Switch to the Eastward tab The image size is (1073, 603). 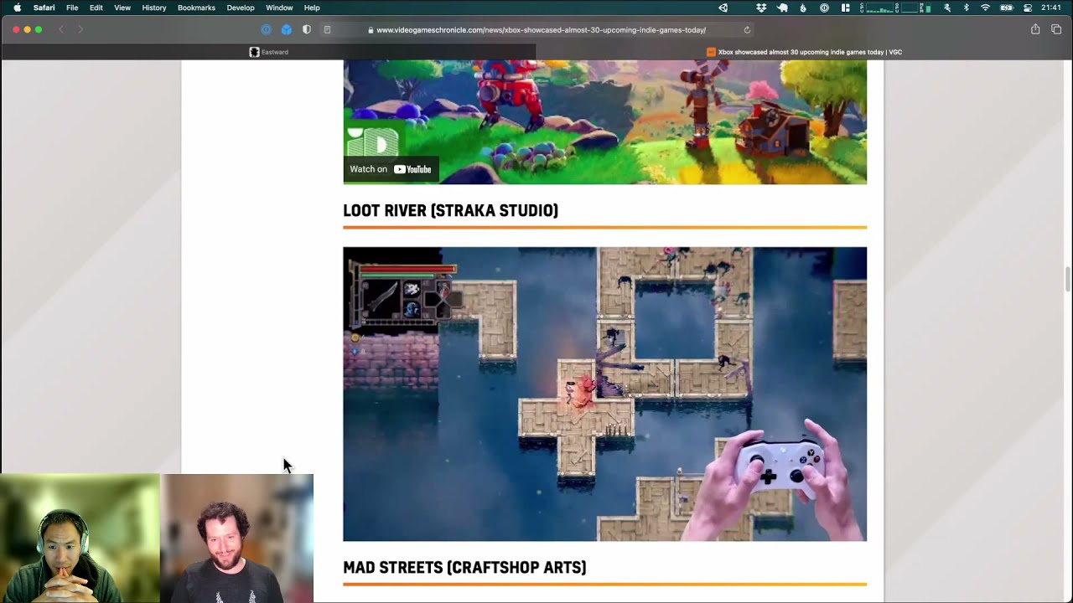268,52
